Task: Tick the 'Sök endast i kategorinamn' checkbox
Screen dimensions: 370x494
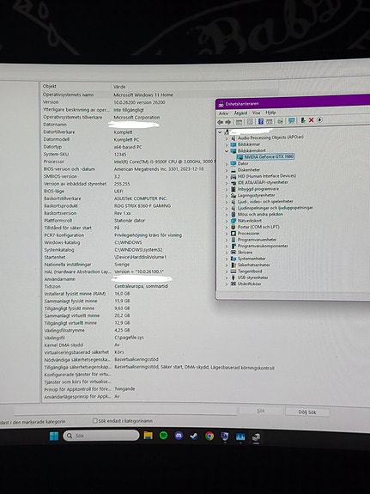Action: (x=94, y=421)
